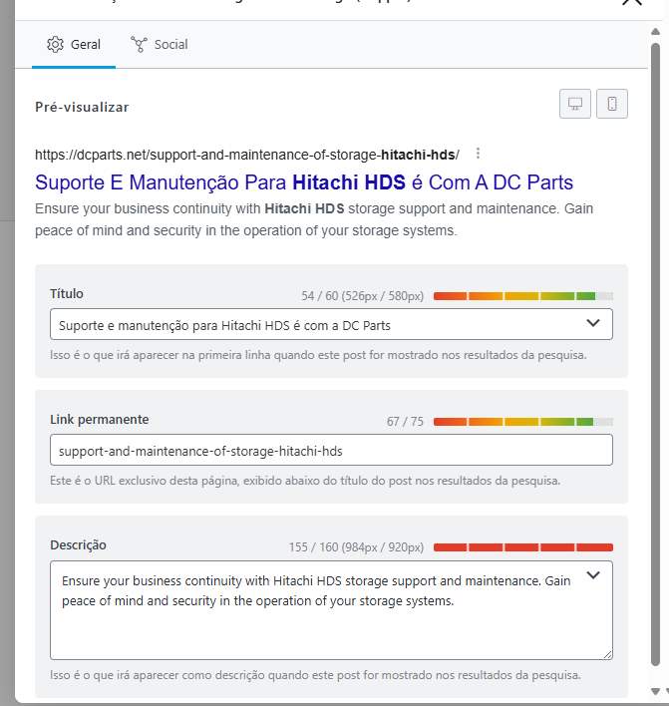Open three-dot menu beside preview URL

coord(478,154)
